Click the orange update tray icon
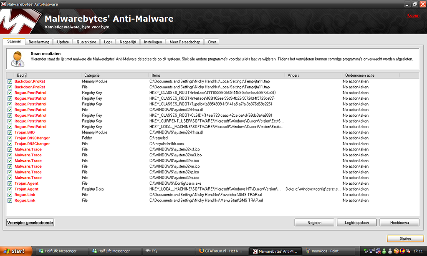427x256 pixels. (x=396, y=251)
